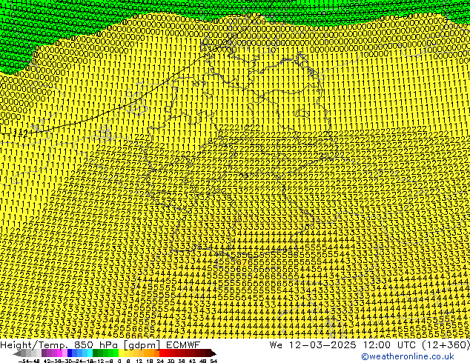Click the "54" label at the legend's right end
Image resolution: width=470 pixels, height=363 pixels.
214,361
